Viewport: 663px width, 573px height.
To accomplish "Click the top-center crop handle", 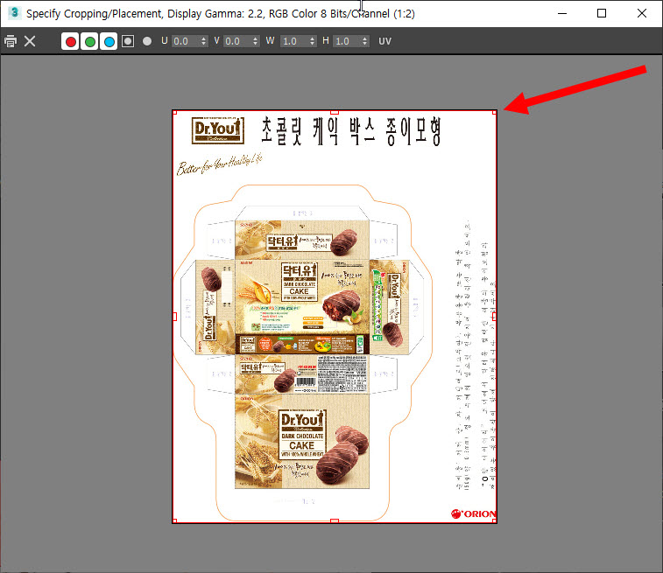I will (x=335, y=112).
